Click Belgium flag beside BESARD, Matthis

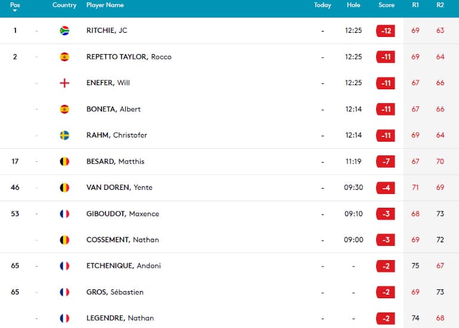point(64,161)
